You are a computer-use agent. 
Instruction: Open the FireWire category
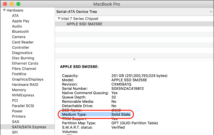[x=19, y=74]
